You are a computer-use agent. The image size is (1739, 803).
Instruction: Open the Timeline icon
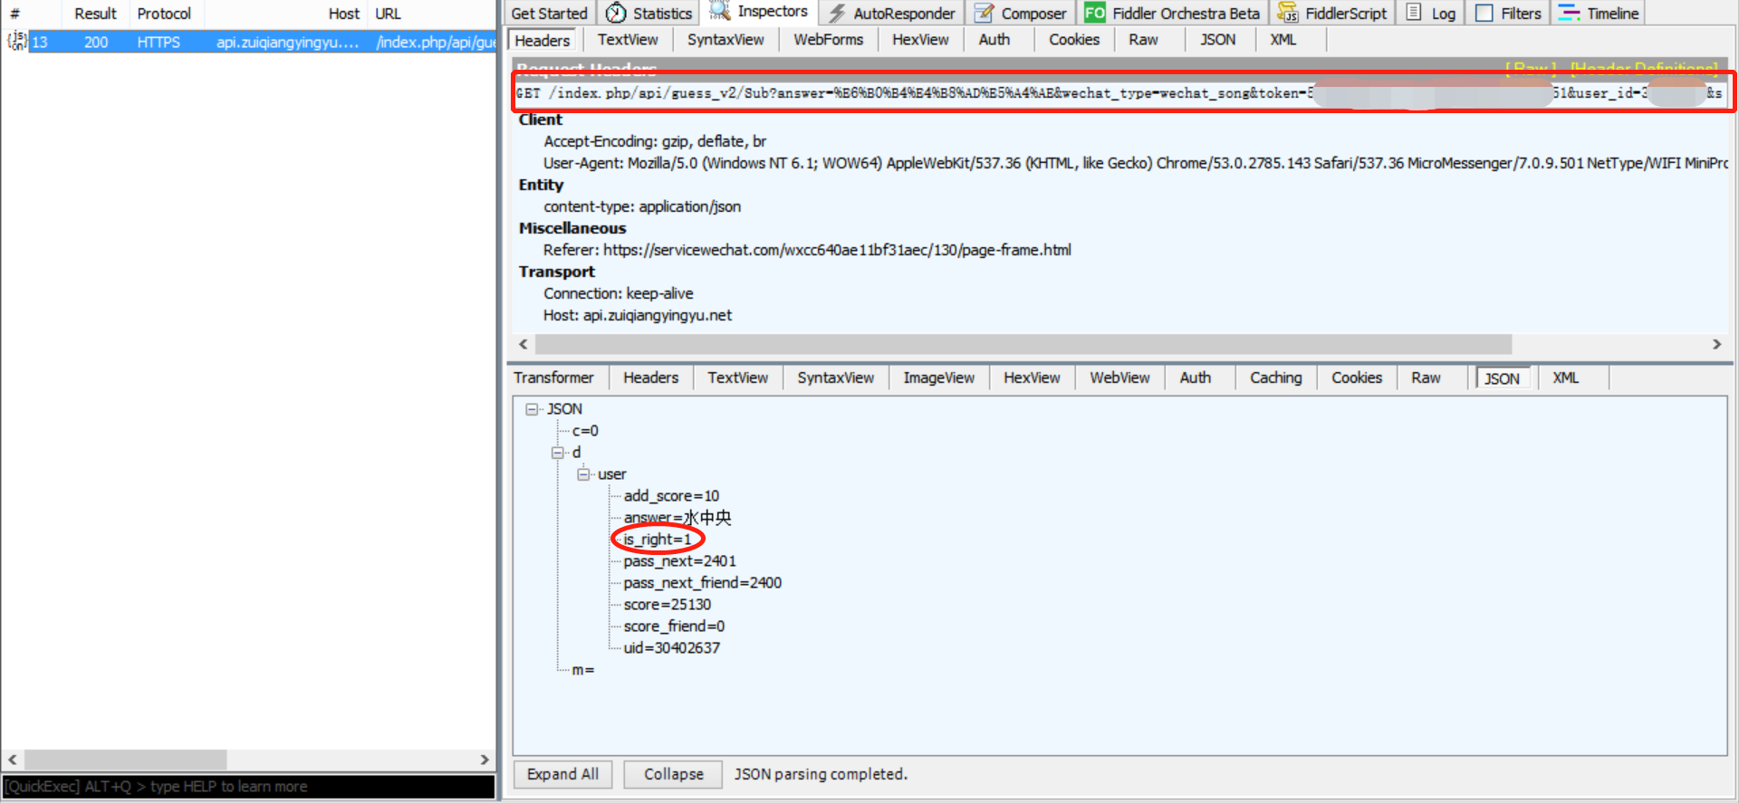point(1569,13)
